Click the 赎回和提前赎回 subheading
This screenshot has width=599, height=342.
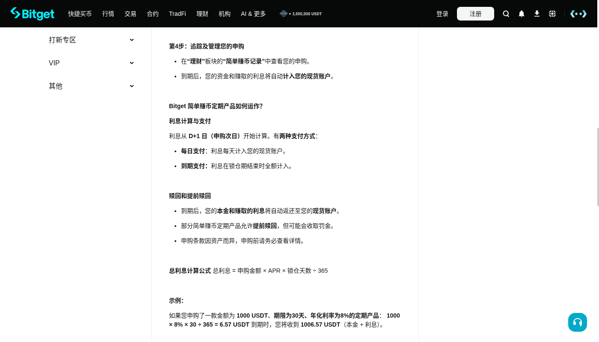tap(190, 196)
